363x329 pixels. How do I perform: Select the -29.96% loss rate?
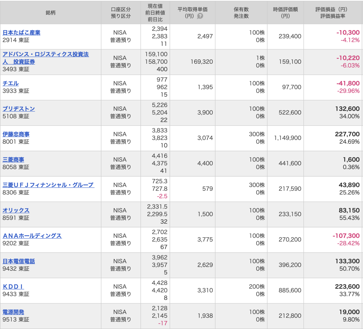[x=348, y=91]
